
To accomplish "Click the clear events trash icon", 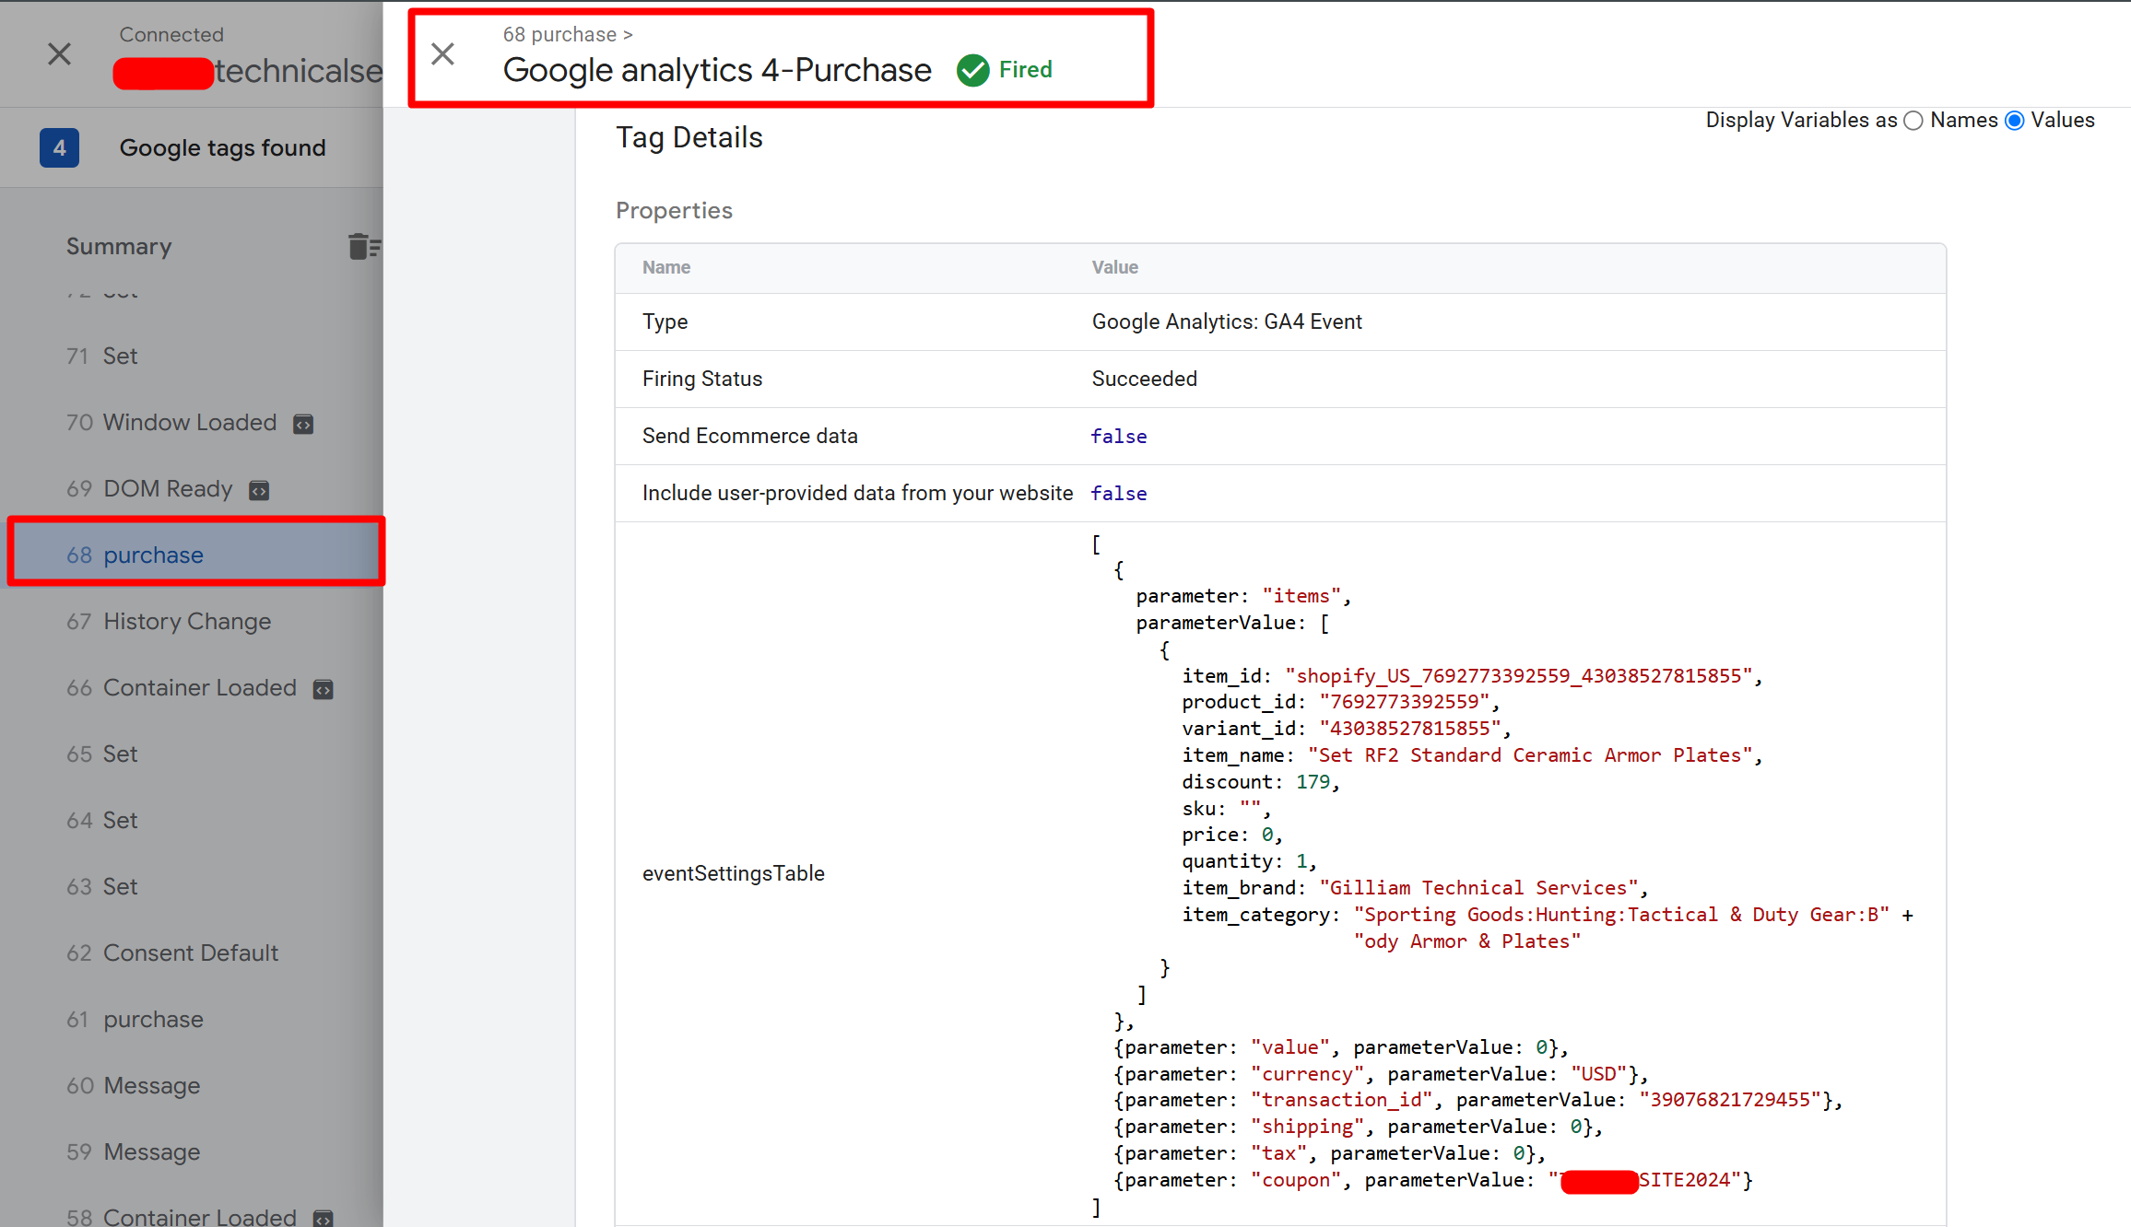I will click(x=363, y=247).
